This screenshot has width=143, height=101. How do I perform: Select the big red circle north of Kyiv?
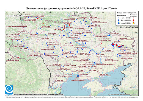tap(69, 25)
